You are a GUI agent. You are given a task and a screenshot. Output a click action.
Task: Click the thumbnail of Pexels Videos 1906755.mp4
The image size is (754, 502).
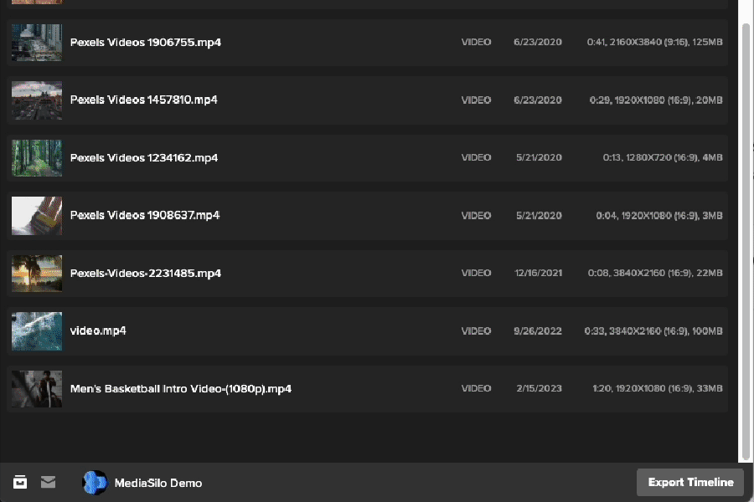pos(36,42)
